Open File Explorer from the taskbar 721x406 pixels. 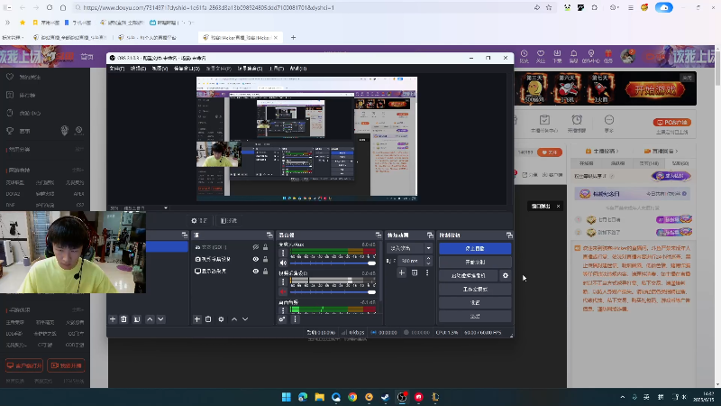point(320,397)
